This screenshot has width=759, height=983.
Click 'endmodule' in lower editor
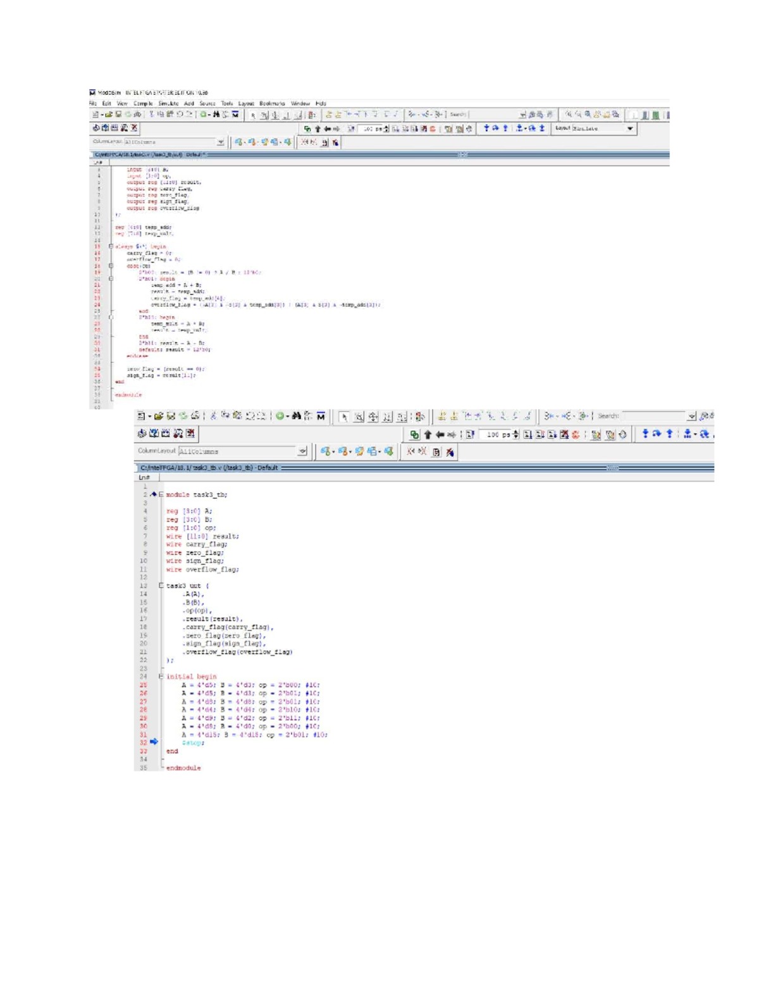click(x=183, y=768)
